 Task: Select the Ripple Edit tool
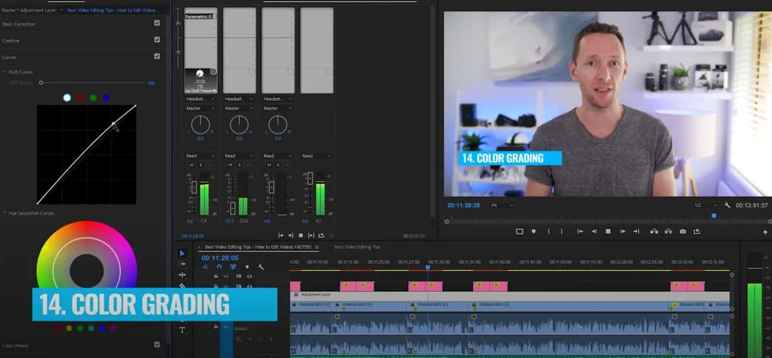pos(182,275)
